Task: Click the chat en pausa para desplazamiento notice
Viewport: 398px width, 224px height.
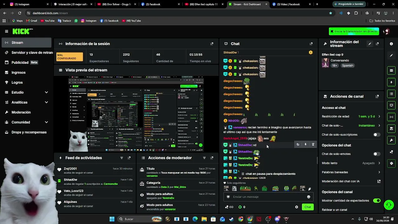Action: pos(268,174)
